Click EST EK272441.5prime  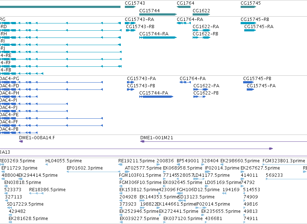point(179,212)
